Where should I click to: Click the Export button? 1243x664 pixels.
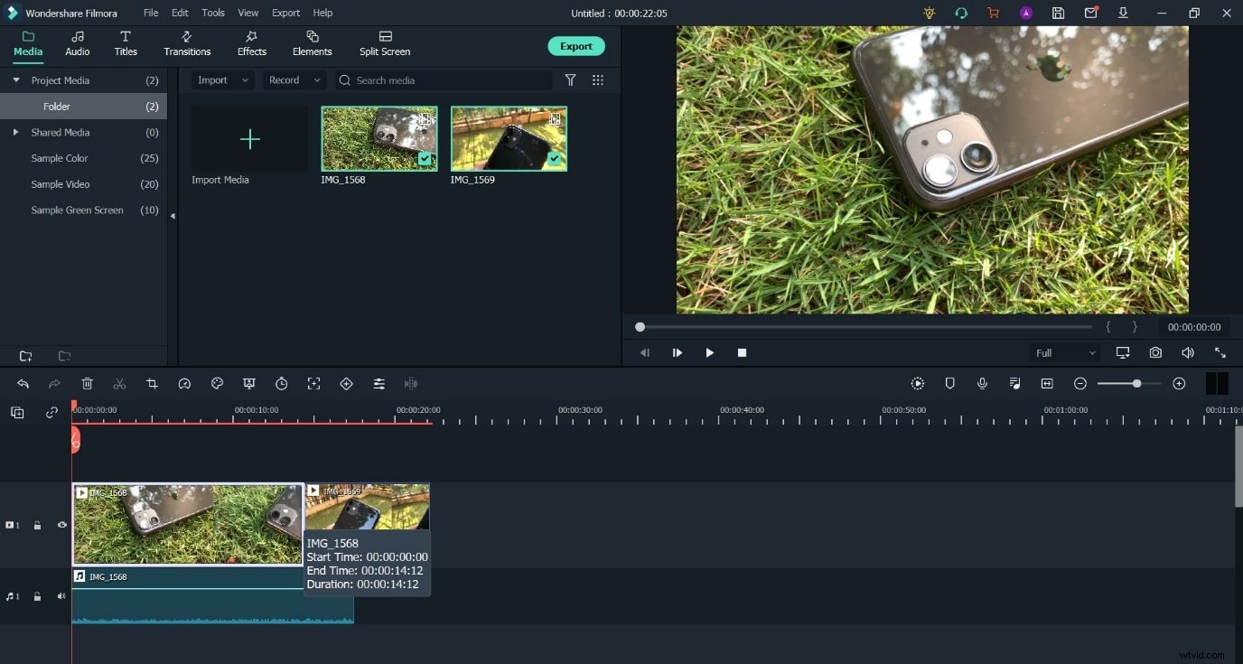pyautogui.click(x=575, y=46)
